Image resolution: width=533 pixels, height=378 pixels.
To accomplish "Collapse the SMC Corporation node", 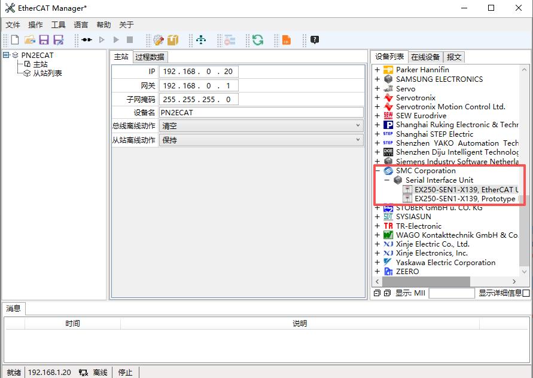I will [x=377, y=171].
